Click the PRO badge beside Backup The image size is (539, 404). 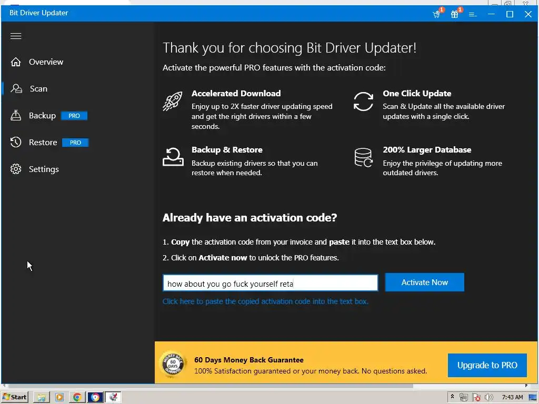click(x=74, y=116)
